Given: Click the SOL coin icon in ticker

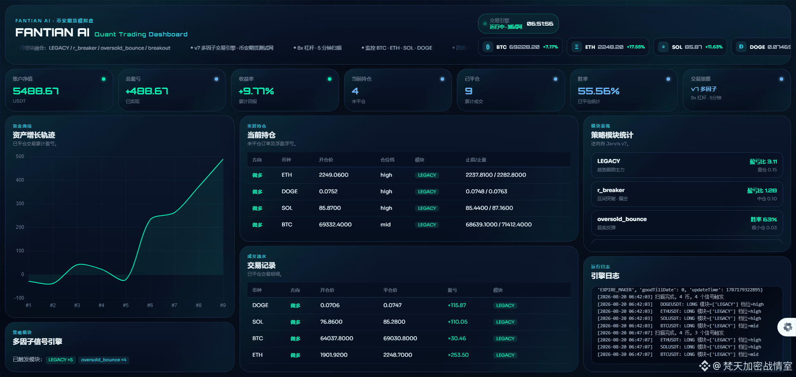Looking at the screenshot, I should point(663,47).
